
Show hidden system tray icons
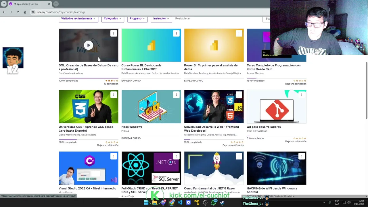click(x=323, y=202)
